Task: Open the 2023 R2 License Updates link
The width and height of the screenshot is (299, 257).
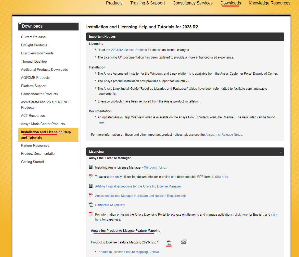Action: [129, 50]
